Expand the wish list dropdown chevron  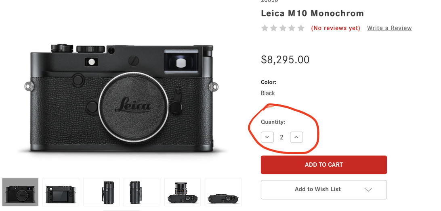click(368, 190)
